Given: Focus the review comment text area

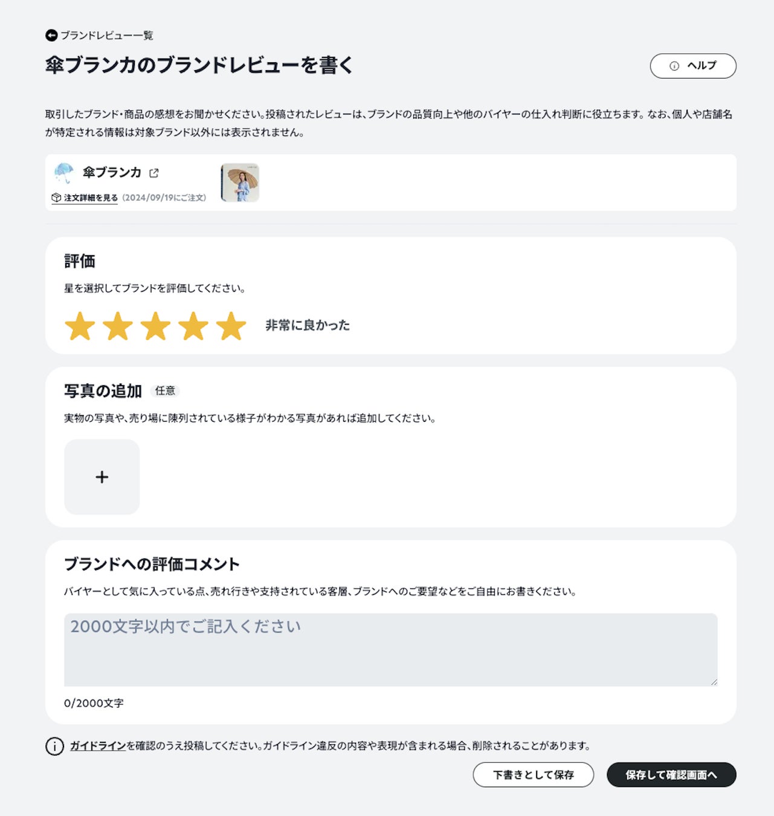Looking at the screenshot, I should tap(390, 650).
